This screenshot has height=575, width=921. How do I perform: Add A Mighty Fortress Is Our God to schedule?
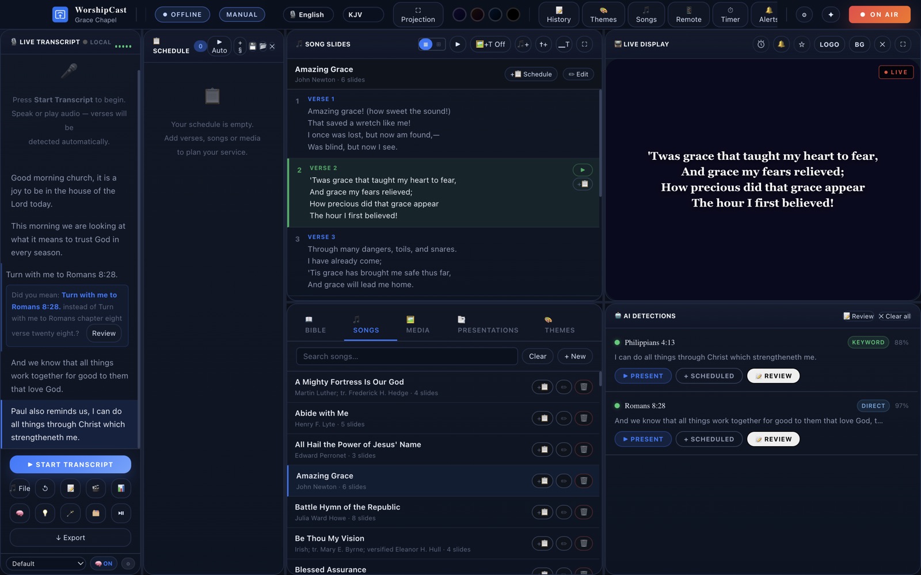click(542, 387)
